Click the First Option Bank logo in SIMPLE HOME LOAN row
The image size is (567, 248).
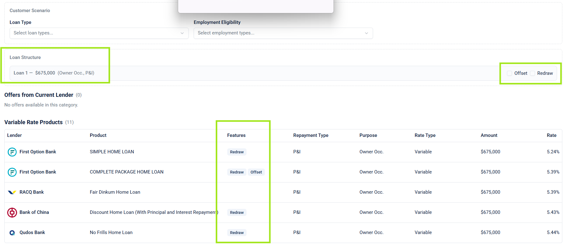coord(12,152)
